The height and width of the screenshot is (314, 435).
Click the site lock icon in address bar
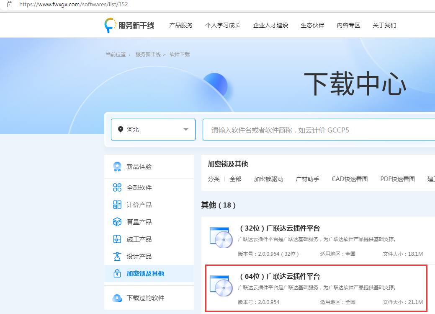click(10, 4)
